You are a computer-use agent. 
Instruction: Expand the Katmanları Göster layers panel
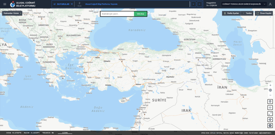pyautogui.click(x=12, y=13)
